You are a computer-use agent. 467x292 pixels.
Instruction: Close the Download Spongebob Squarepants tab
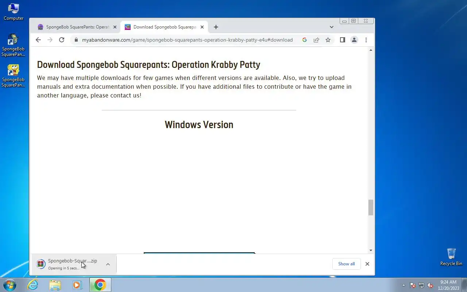(x=202, y=27)
